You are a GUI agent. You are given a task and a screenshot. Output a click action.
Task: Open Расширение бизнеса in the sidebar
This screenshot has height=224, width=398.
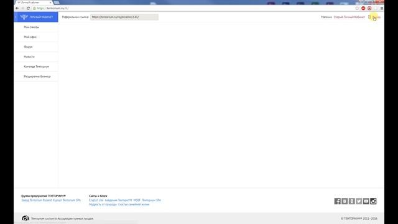(x=36, y=77)
